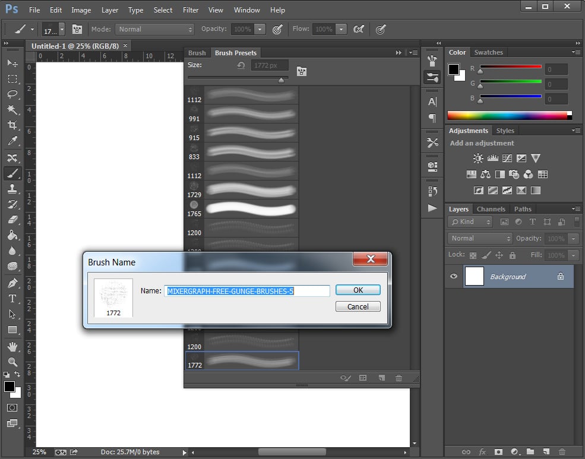Select the Hand tool
Viewport: 585px width, 459px height.
click(x=12, y=346)
